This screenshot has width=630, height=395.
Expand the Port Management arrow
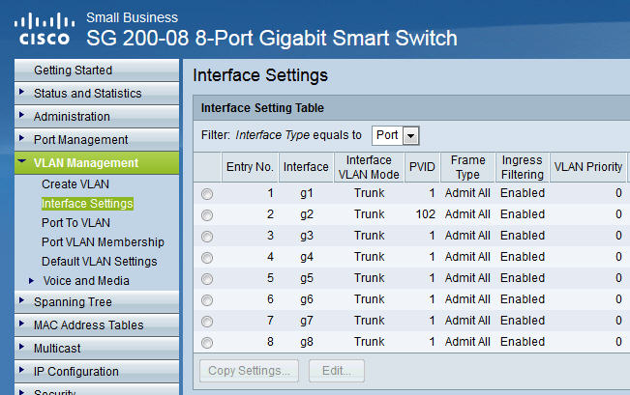pyautogui.click(x=21, y=139)
